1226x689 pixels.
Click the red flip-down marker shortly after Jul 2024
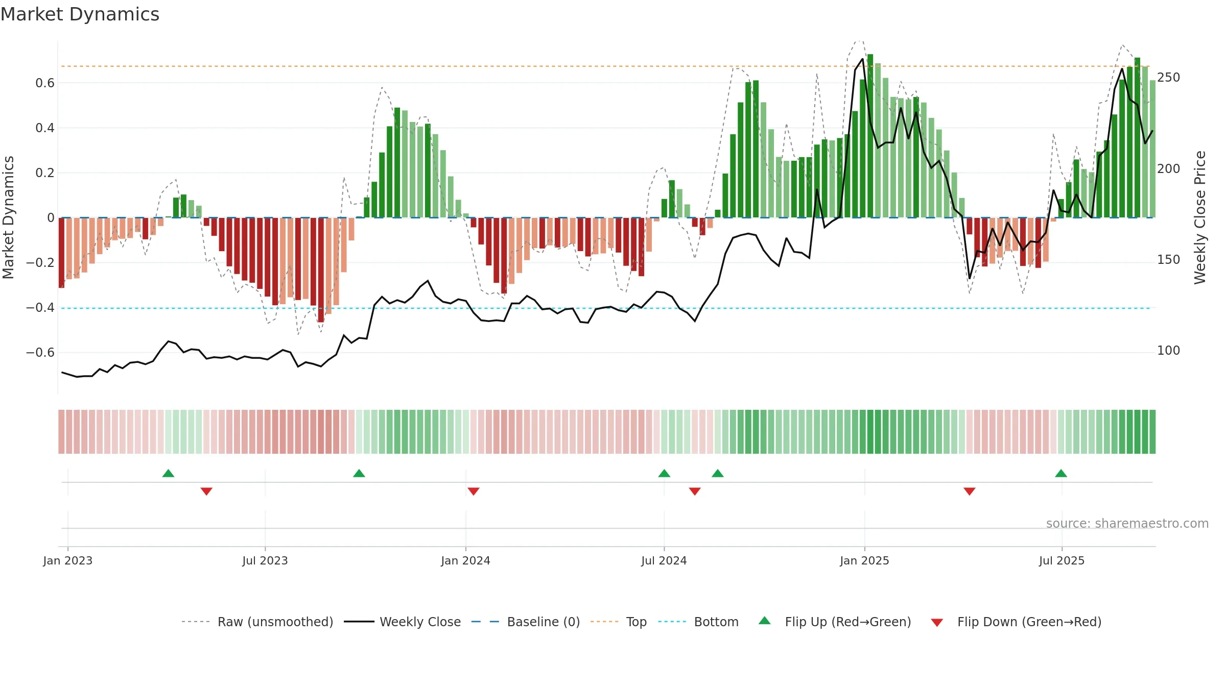click(x=695, y=491)
